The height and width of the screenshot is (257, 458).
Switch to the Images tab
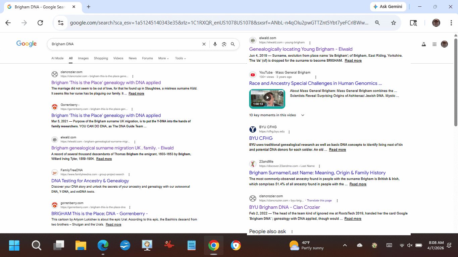[x=83, y=58]
